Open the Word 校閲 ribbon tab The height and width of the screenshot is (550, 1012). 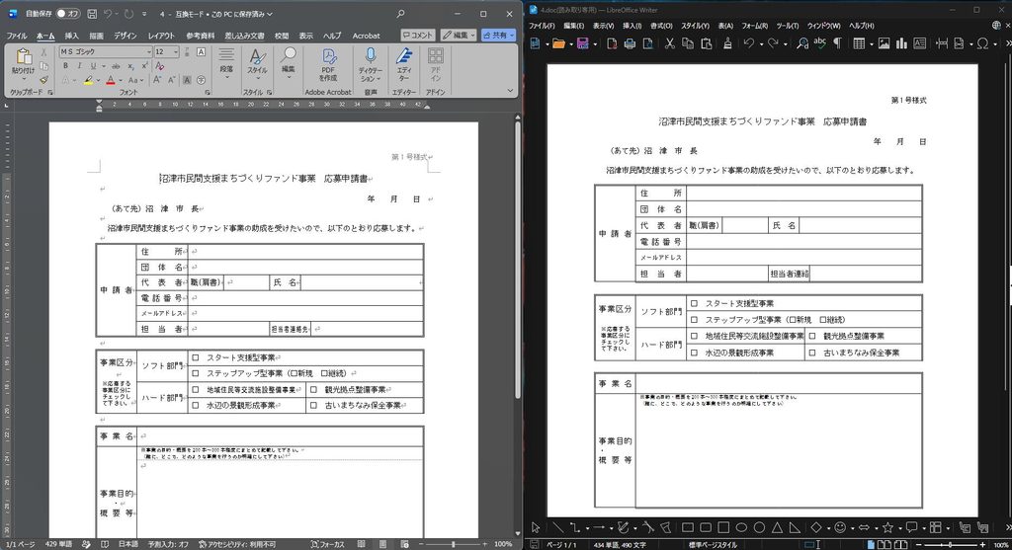coord(282,36)
